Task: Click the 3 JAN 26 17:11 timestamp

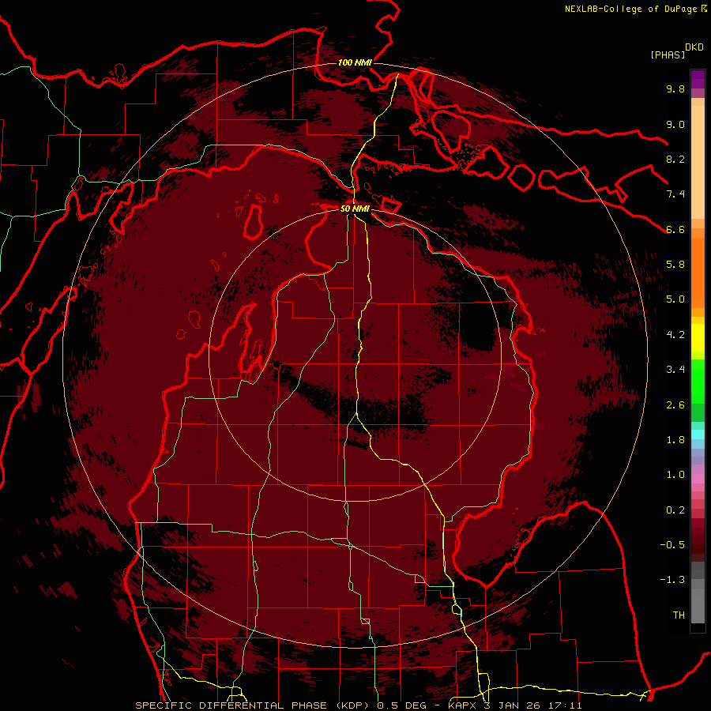Action: pos(534,705)
